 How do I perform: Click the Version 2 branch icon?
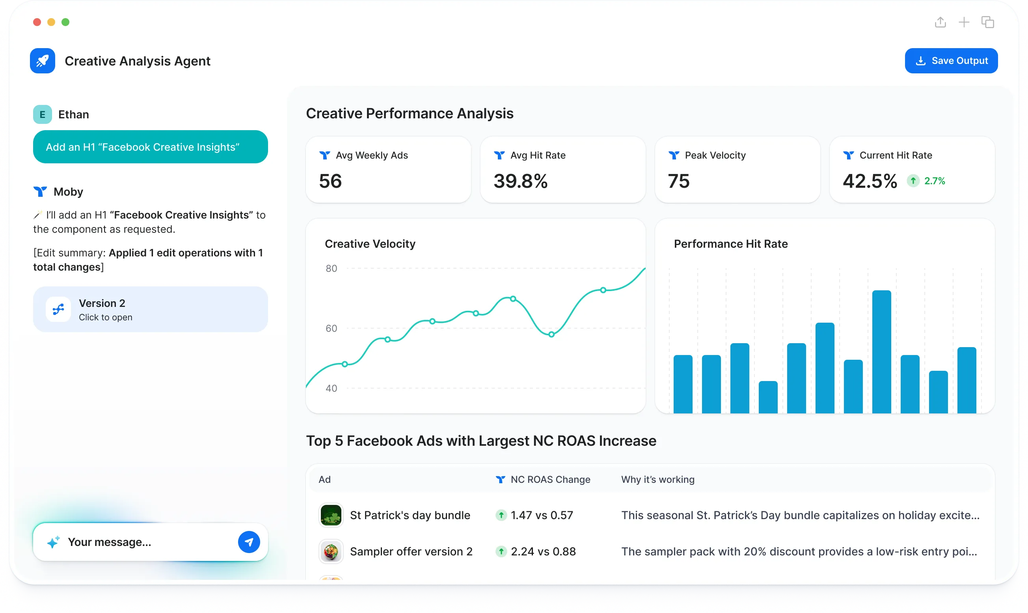tap(58, 309)
